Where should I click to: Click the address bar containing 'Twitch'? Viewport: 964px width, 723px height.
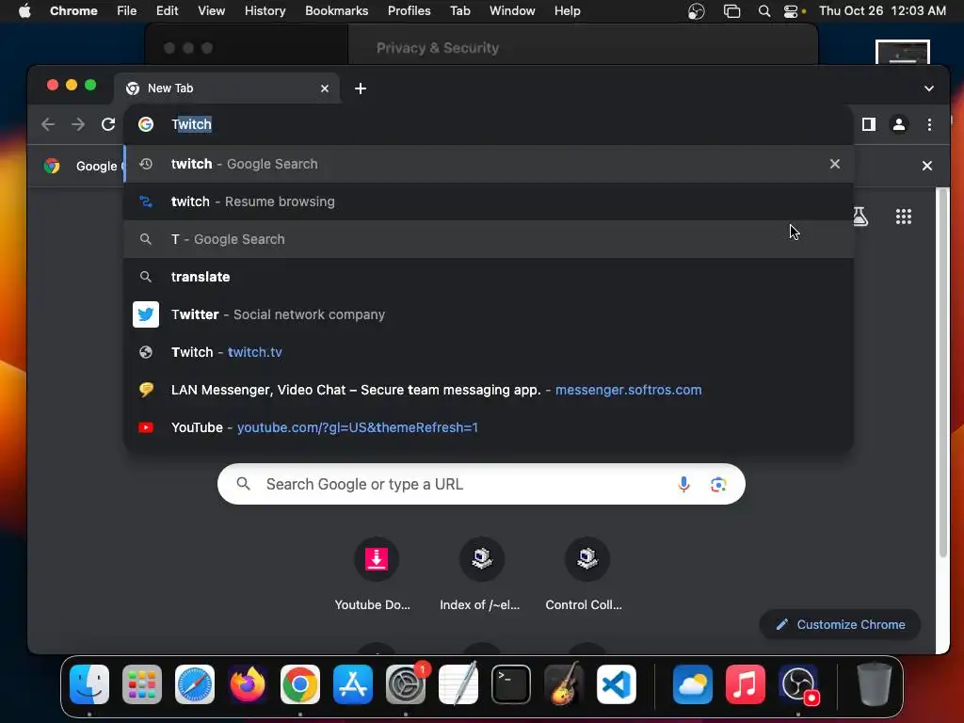pyautogui.click(x=489, y=124)
